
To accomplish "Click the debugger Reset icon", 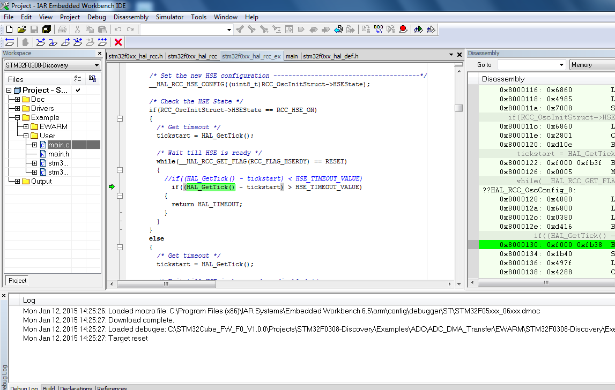I will pyautogui.click(x=10, y=42).
